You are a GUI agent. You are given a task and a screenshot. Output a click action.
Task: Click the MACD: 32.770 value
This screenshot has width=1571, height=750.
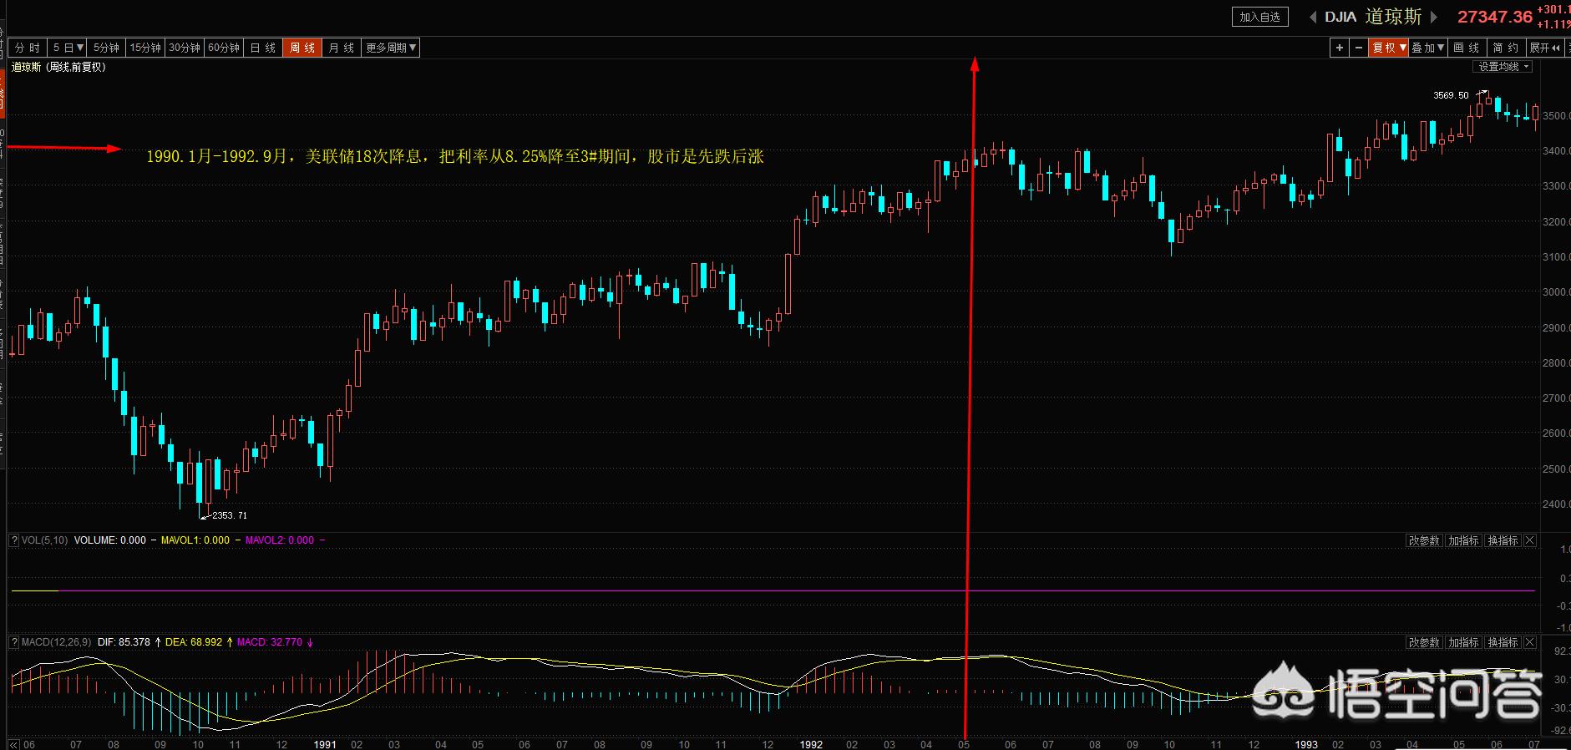pos(270,642)
